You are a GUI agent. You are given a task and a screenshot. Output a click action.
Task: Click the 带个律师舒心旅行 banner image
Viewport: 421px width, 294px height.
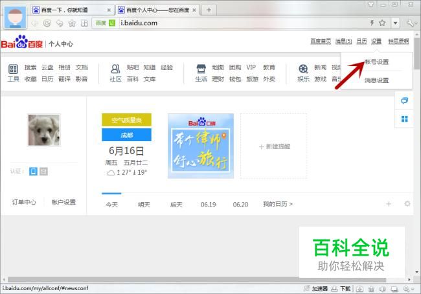(x=201, y=146)
